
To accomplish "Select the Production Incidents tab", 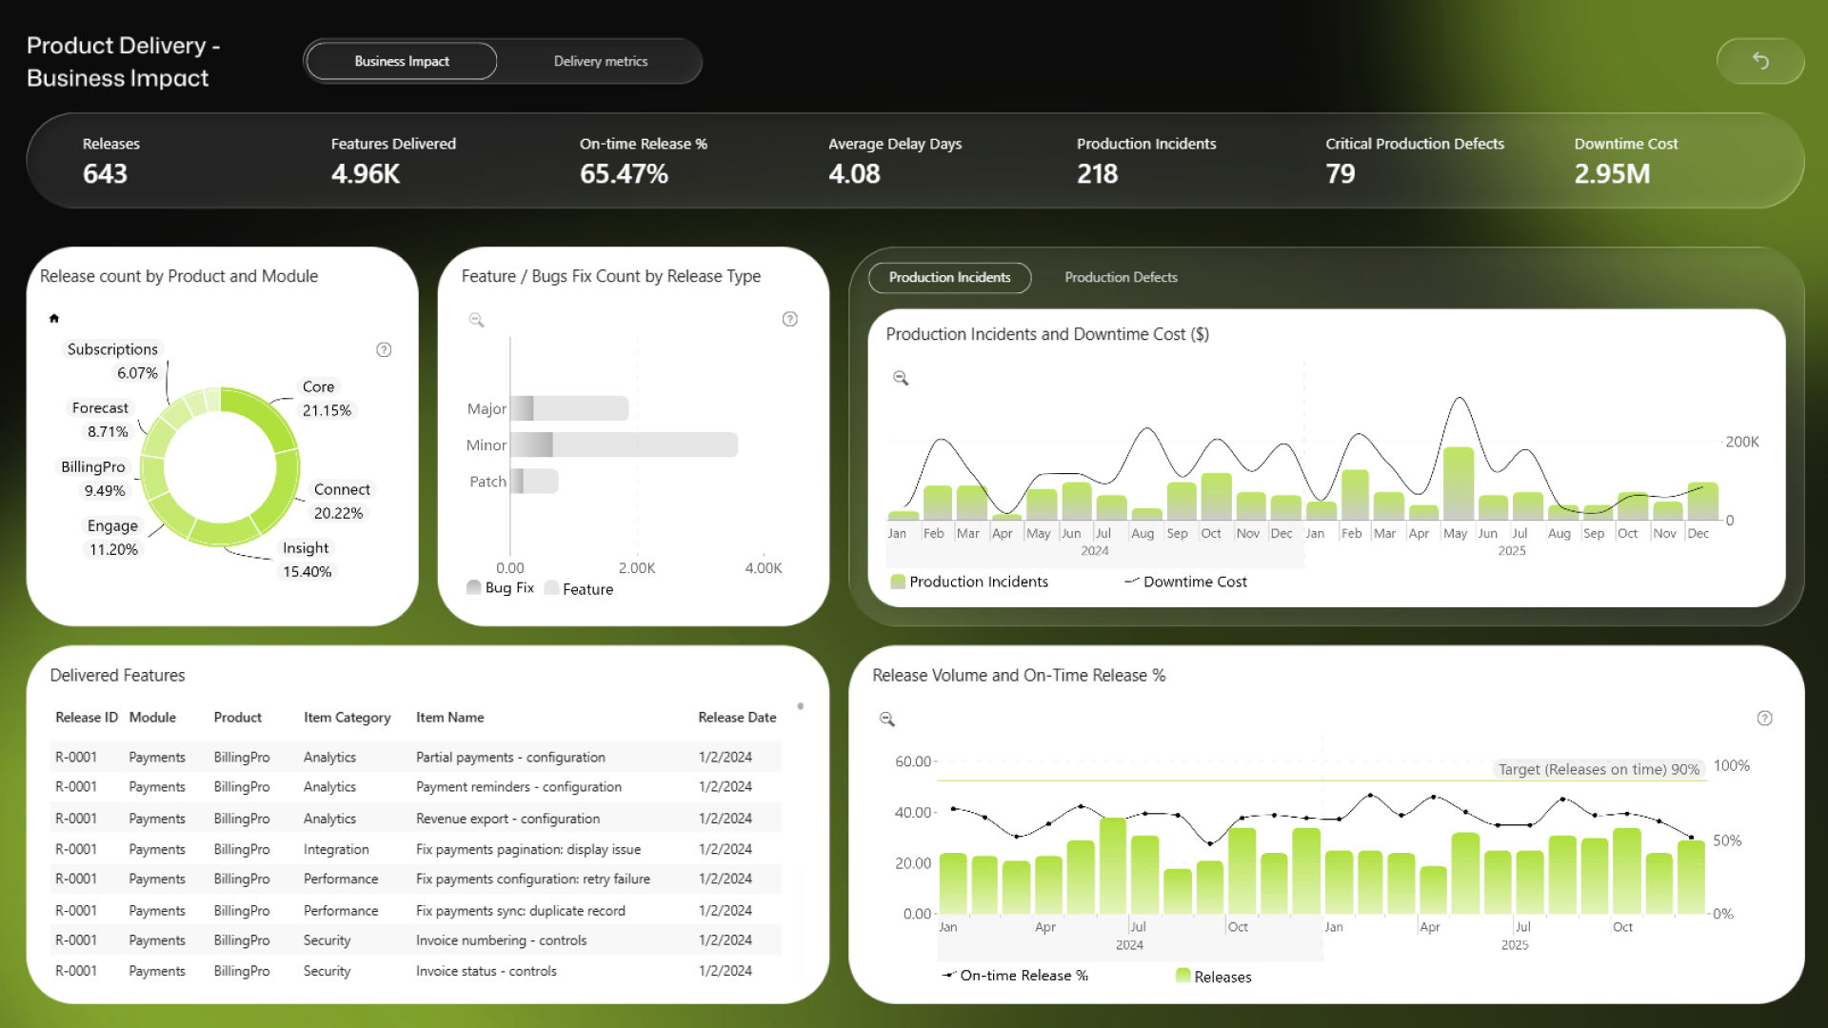I will (x=949, y=277).
